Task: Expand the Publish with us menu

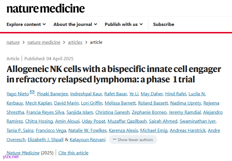Action: (124, 24)
